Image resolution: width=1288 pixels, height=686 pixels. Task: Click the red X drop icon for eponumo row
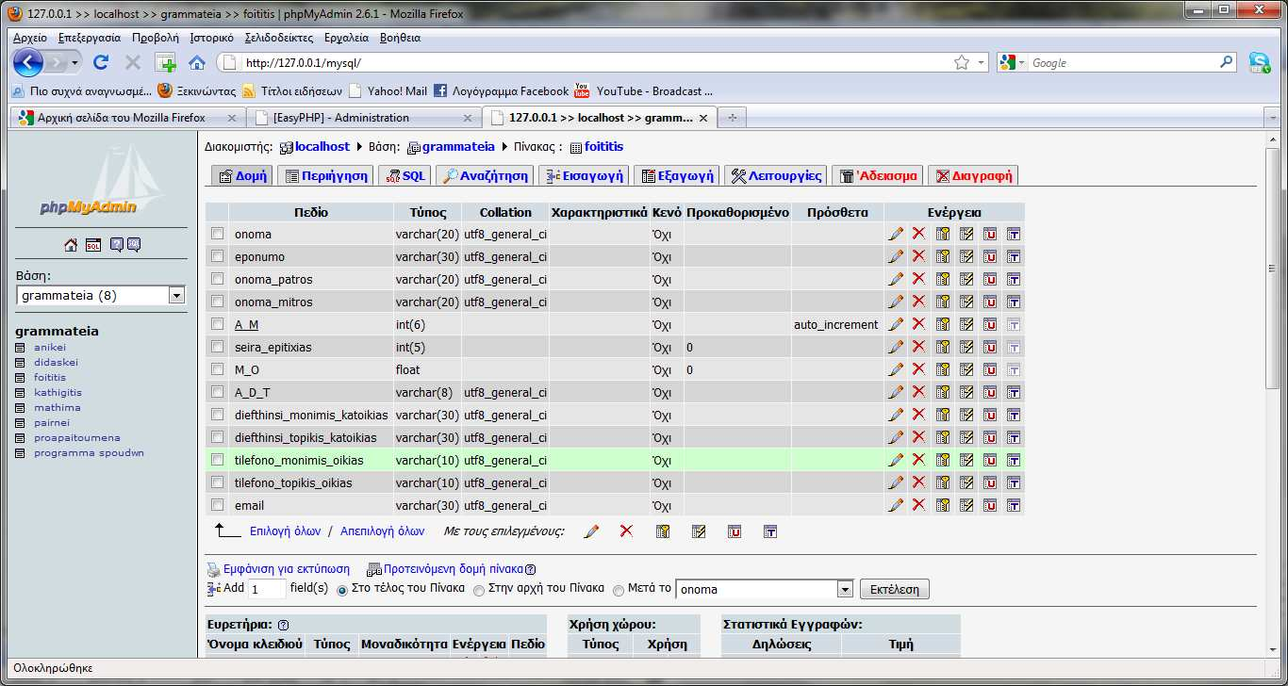pyautogui.click(x=918, y=256)
